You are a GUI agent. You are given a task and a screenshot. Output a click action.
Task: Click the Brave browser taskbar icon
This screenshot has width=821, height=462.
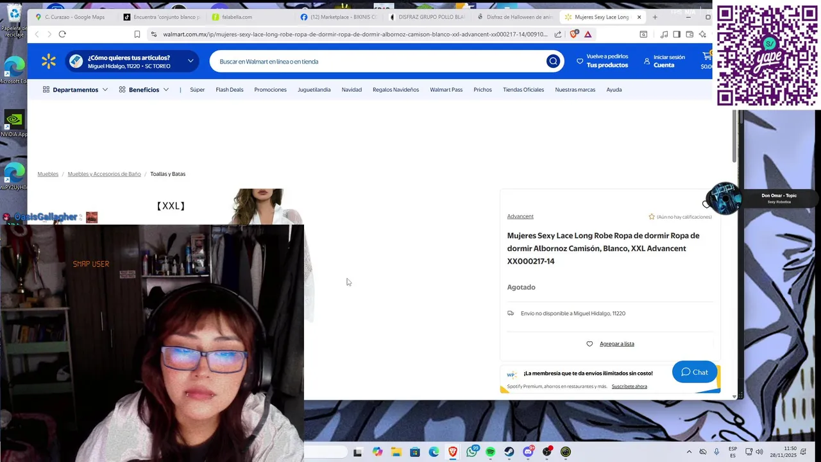click(x=453, y=452)
